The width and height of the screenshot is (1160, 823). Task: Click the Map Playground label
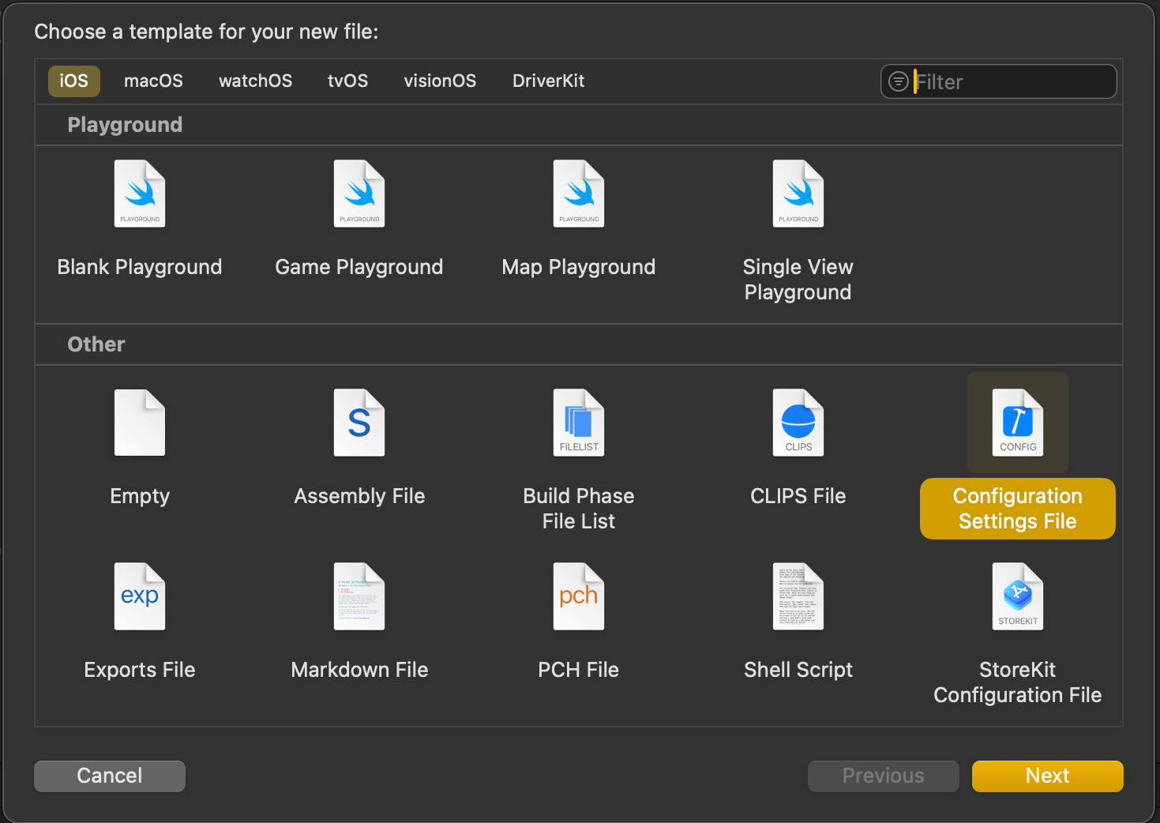[x=579, y=267]
